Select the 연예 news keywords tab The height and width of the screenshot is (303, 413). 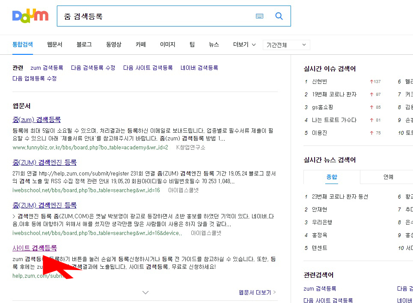pos(388,177)
